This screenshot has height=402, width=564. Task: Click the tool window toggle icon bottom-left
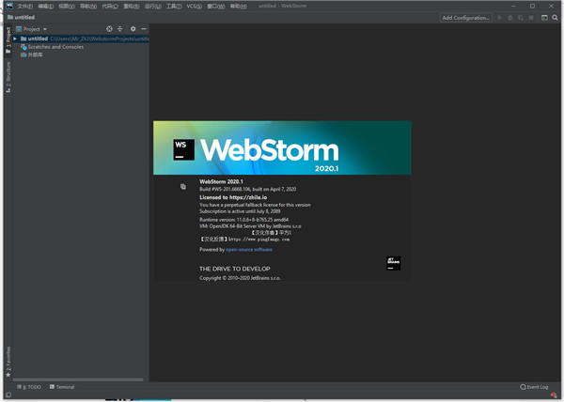pos(8,395)
